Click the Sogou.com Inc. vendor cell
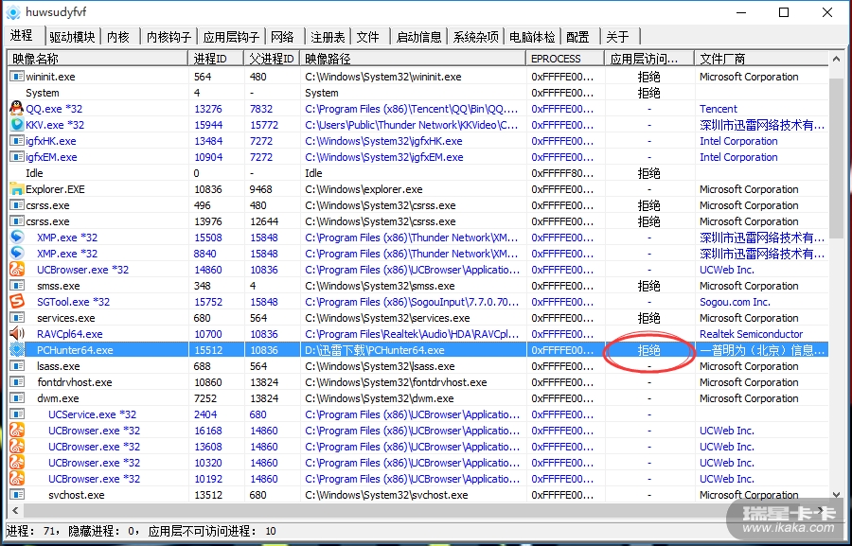This screenshot has width=852, height=546. (x=735, y=302)
